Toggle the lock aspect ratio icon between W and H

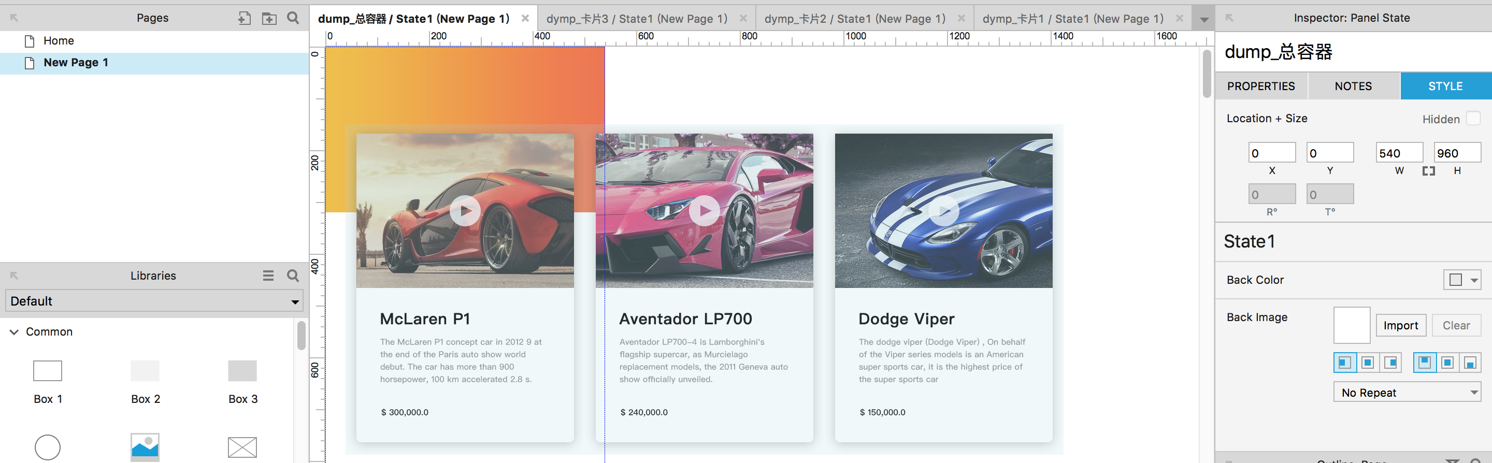click(1428, 171)
